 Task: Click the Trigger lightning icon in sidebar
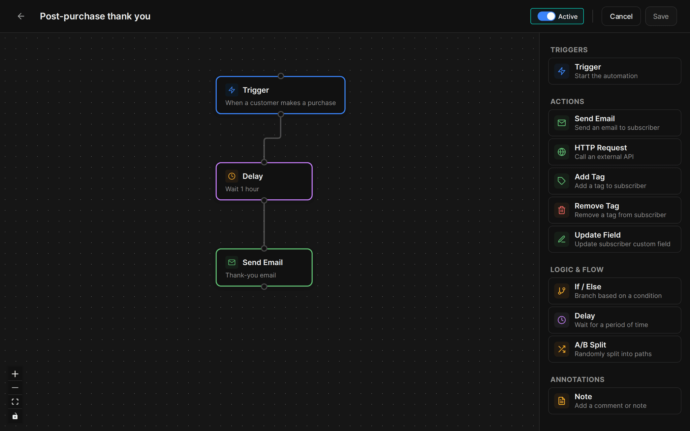(562, 71)
